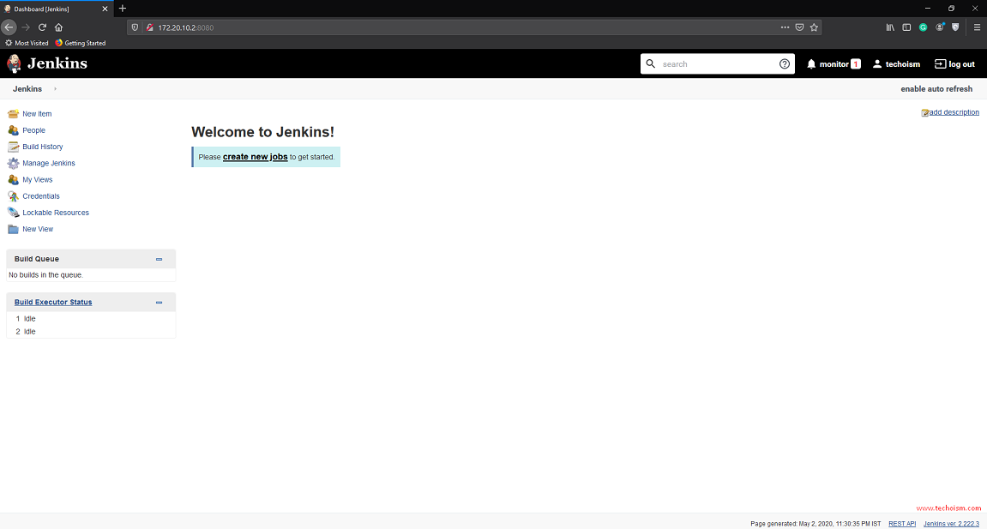987x529 pixels.
Task: Click the New Item box icon
Action: pos(13,114)
